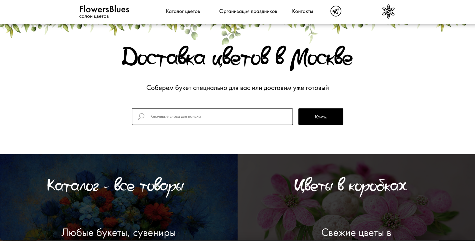Screen dimensions: 475x241
Task: Navigate to Контакты page
Action: pyautogui.click(x=302, y=11)
